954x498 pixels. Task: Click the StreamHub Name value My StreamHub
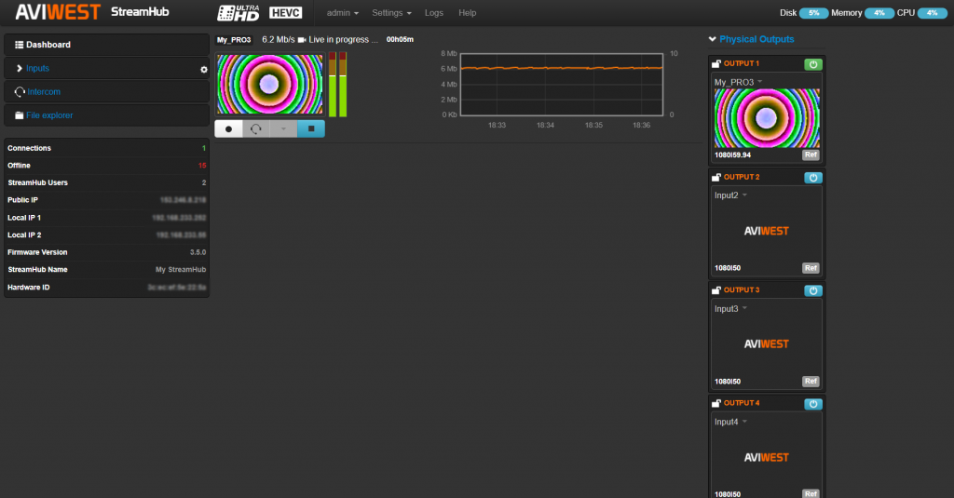click(x=181, y=269)
